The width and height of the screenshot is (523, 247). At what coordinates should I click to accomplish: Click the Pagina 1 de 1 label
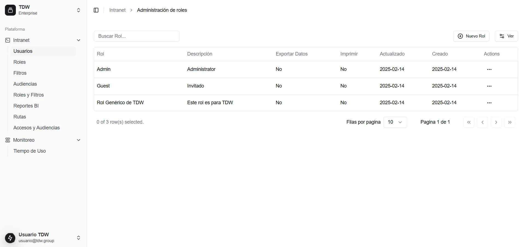(x=435, y=122)
